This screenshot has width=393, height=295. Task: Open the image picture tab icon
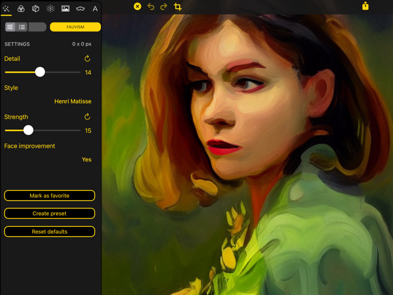coord(66,9)
